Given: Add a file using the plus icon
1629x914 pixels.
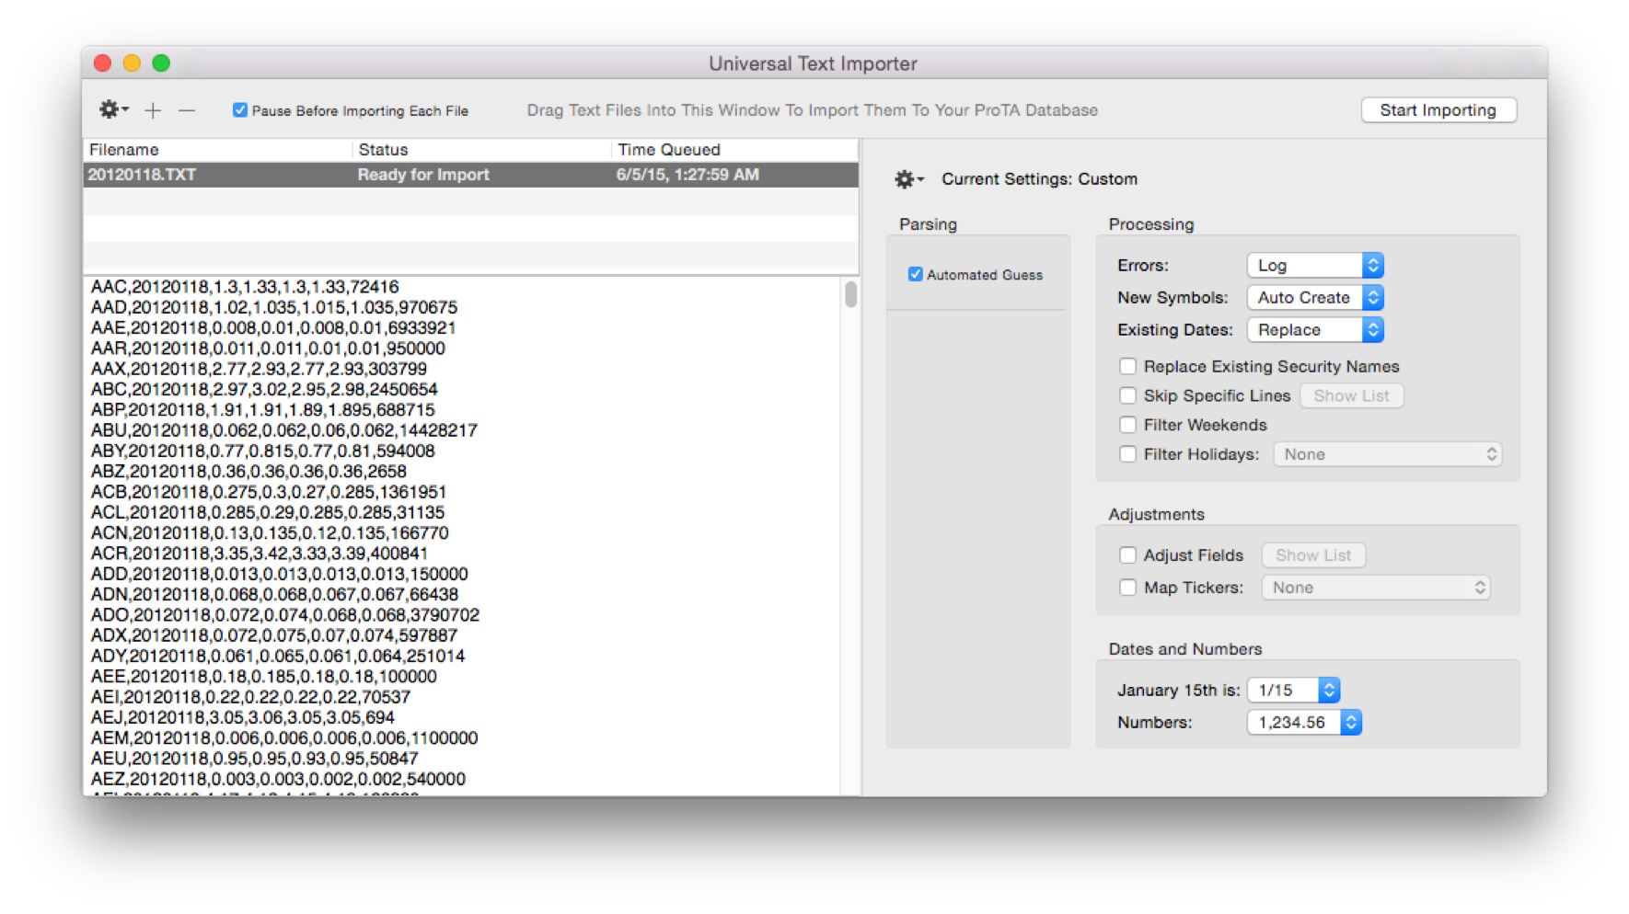Looking at the screenshot, I should (x=153, y=109).
